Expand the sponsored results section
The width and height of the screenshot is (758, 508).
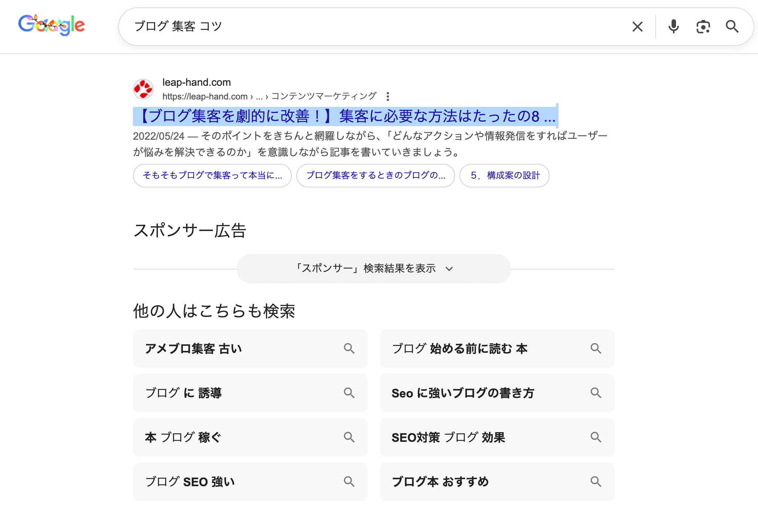(x=373, y=269)
